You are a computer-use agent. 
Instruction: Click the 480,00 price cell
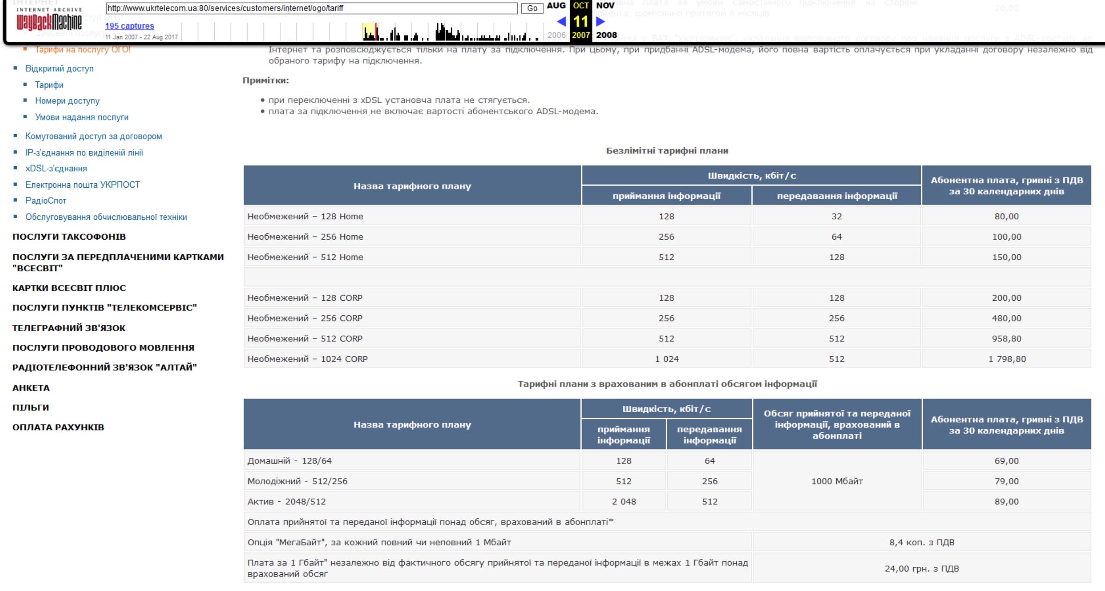1006,318
